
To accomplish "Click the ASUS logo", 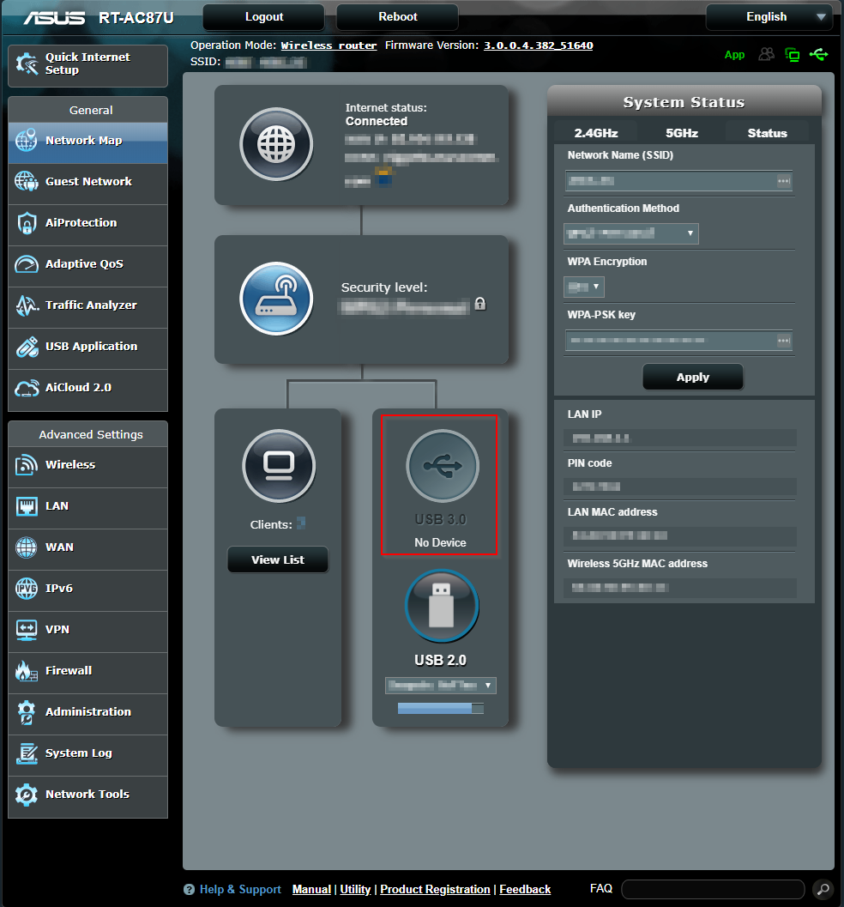I will 54,18.
